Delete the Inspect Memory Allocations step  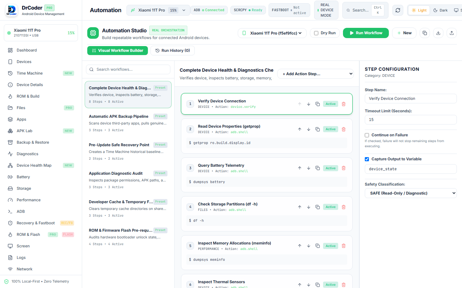[344, 246]
